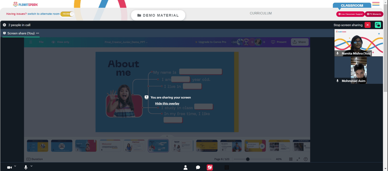
Task: Click Live Classroom Support button
Action: pyautogui.click(x=350, y=14)
